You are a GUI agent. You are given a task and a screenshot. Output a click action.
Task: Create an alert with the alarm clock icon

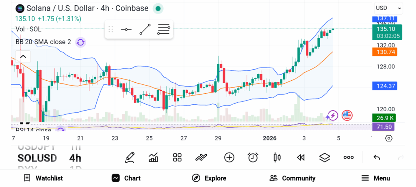253,157
